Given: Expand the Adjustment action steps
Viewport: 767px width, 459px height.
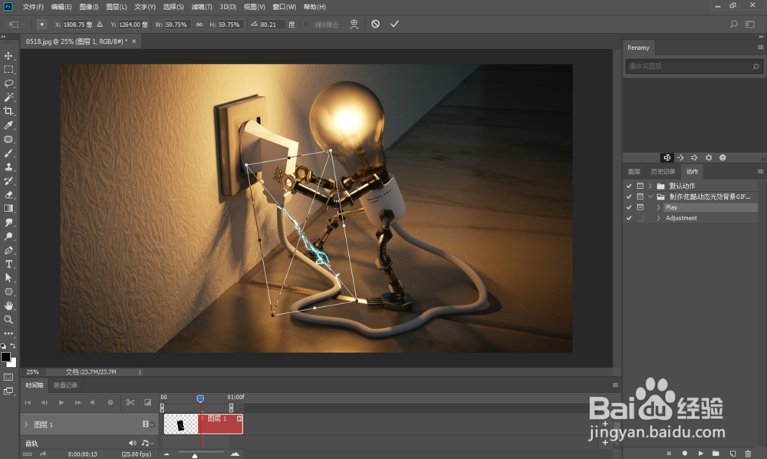Looking at the screenshot, I should click(x=658, y=218).
